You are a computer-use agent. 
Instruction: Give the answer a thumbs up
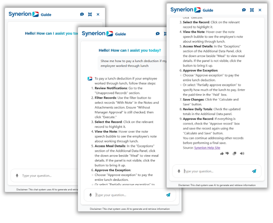pyautogui.click(x=222, y=154)
